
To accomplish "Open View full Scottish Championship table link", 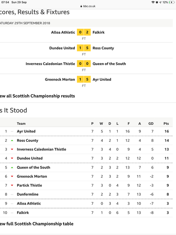I will point(37,224).
